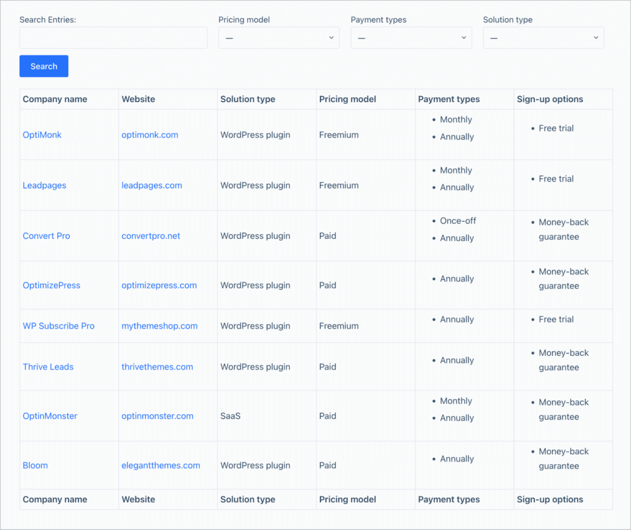
Task: Click WordPress plugin in Bloom row
Action: pos(256,465)
